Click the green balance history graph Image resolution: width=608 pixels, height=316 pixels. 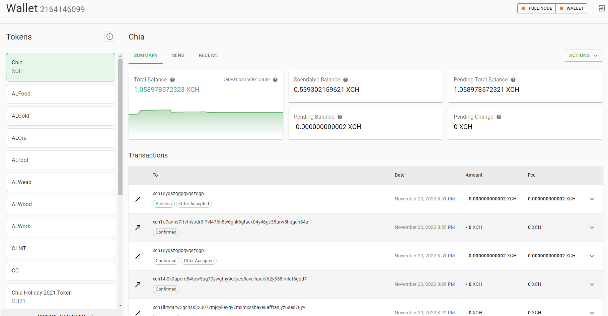[206, 121]
